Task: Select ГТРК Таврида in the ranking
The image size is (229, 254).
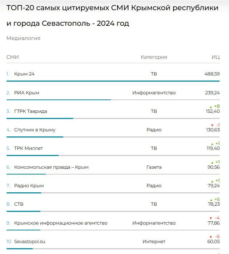Action: click(x=31, y=111)
